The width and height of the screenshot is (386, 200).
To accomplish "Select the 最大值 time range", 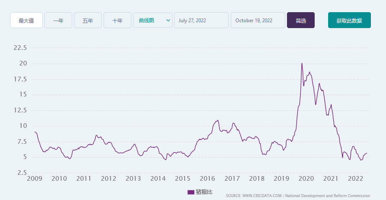I will (26, 20).
